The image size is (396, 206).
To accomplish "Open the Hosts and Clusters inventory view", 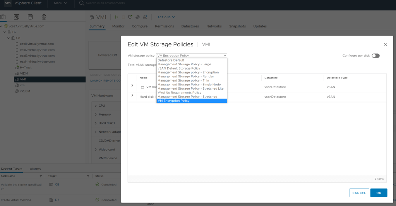I will (x=3, y=17).
